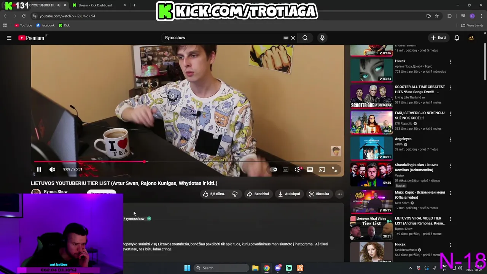The height and width of the screenshot is (274, 487).
Task: Like the video with 5,5 tūkst. button
Action: coord(214,194)
